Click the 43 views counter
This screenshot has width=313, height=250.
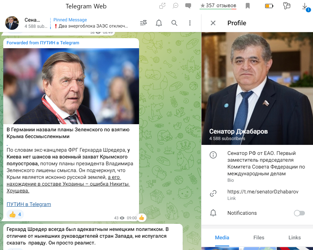coord(119,218)
